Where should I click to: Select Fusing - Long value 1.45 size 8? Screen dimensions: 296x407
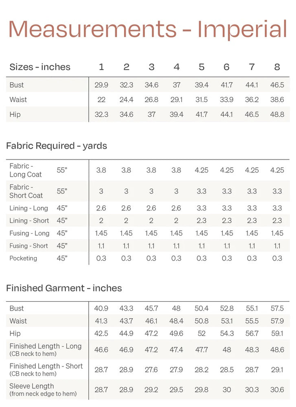point(277,233)
